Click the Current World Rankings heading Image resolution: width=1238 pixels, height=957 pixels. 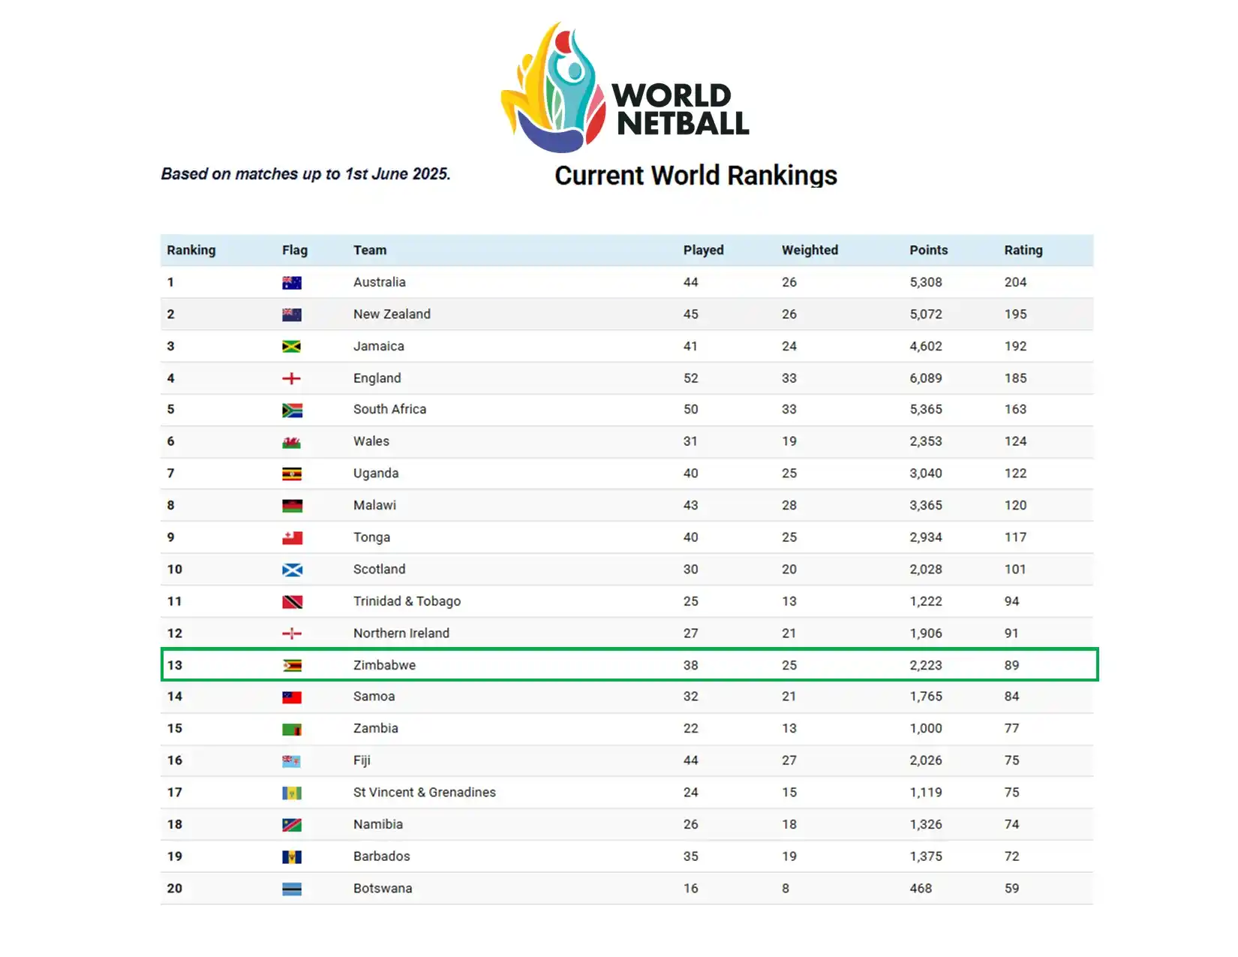click(696, 175)
